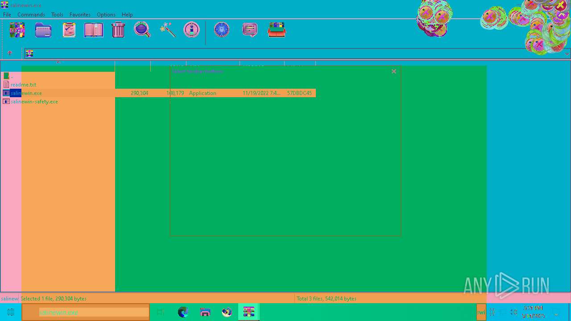Open the system tray clock
This screenshot has width=571, height=321.
click(x=533, y=312)
